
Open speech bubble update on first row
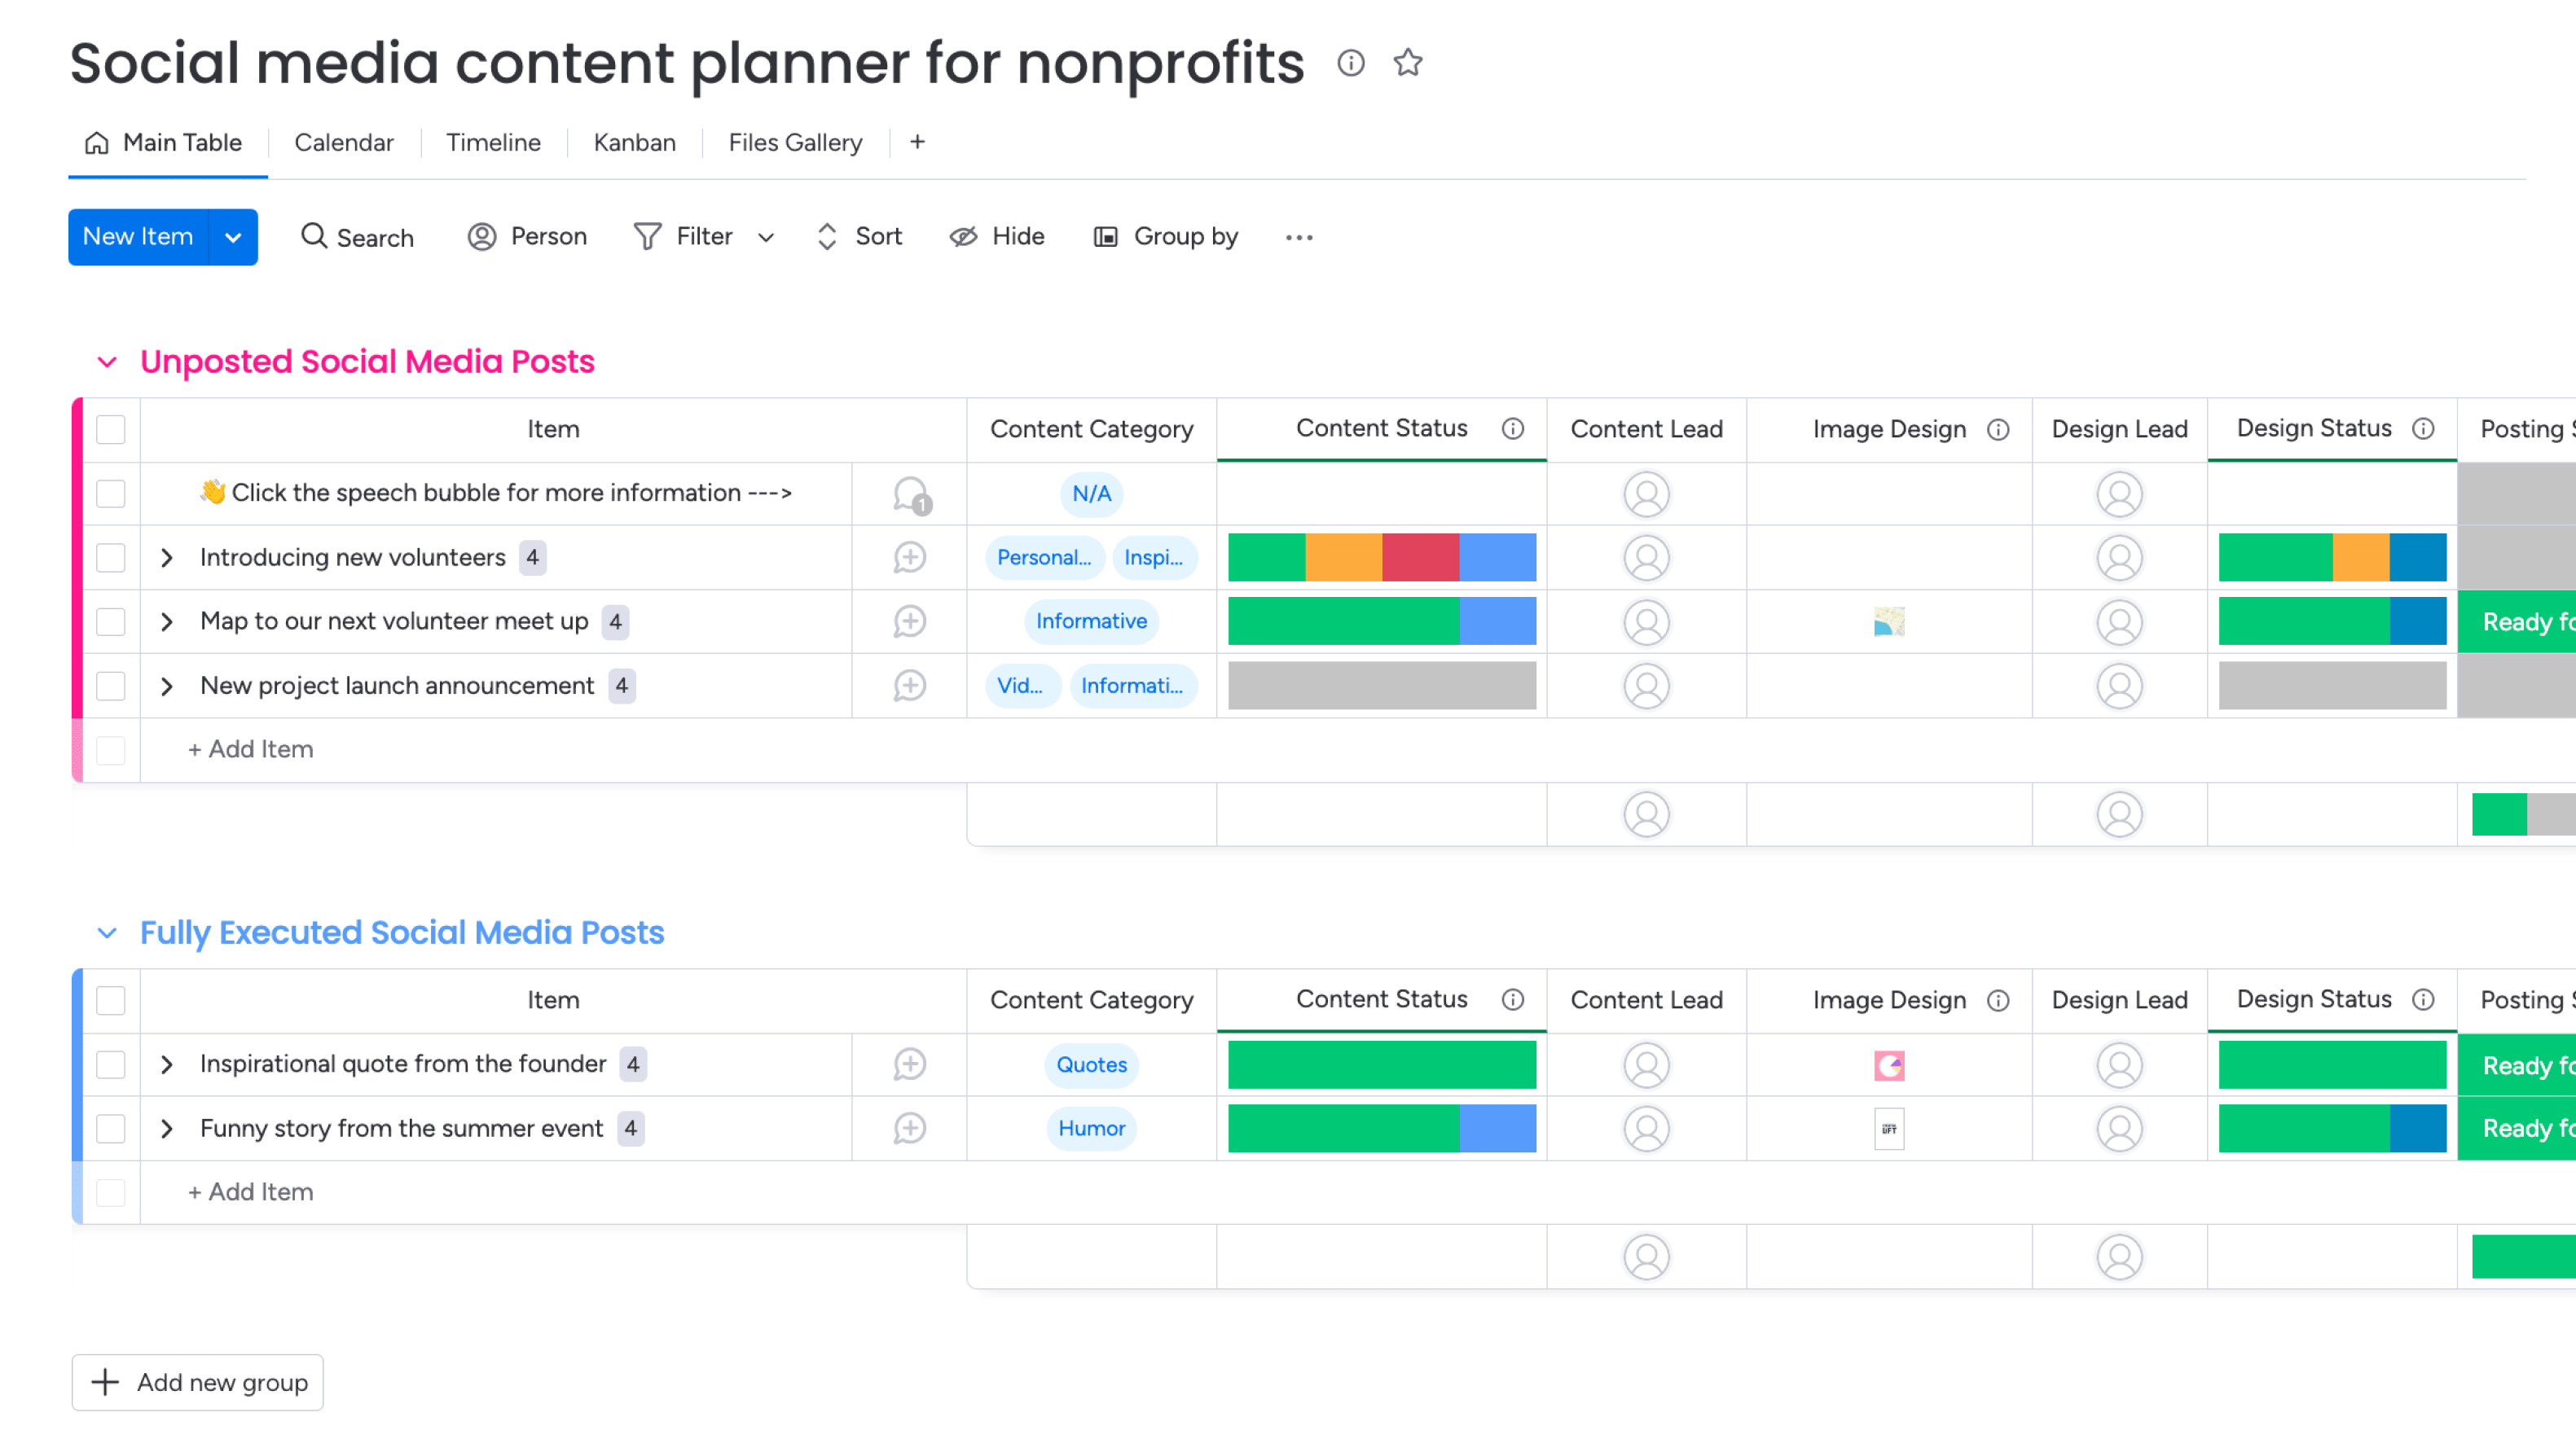point(911,494)
